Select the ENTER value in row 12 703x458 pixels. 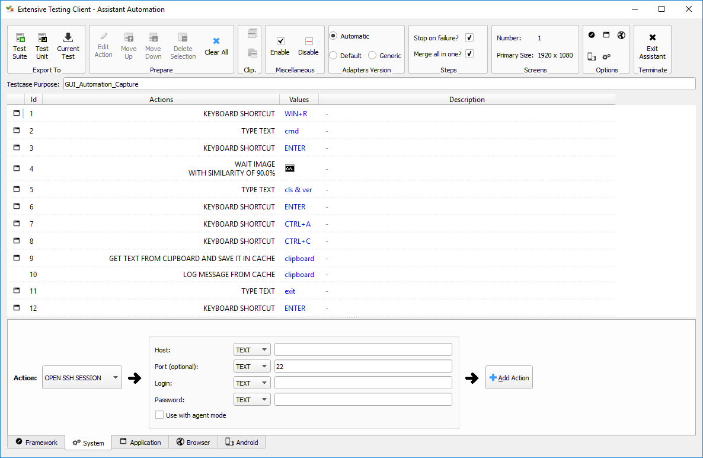(295, 308)
